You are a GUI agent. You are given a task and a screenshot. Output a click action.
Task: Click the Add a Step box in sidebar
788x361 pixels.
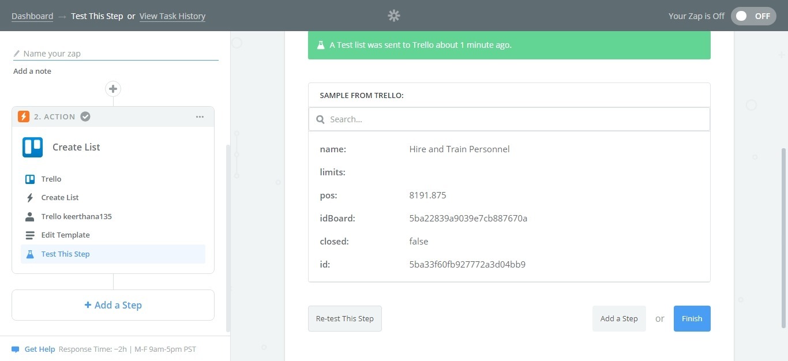(113, 305)
